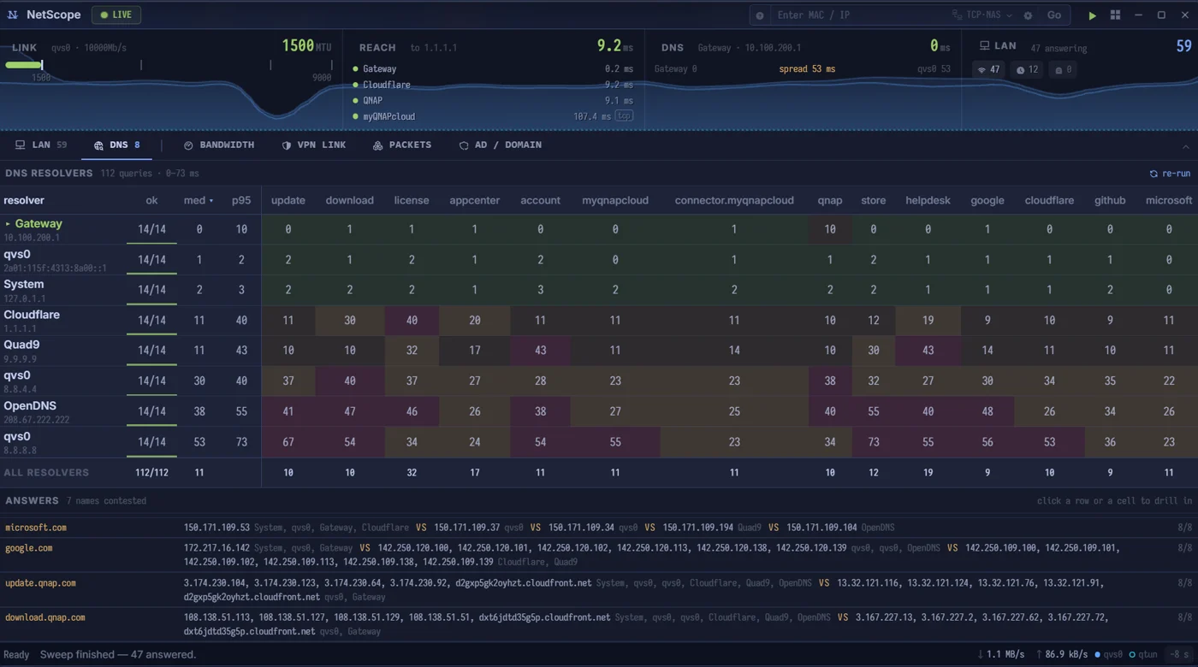
Task: Expand the Gateway resolver row arrow
Action: coord(8,224)
